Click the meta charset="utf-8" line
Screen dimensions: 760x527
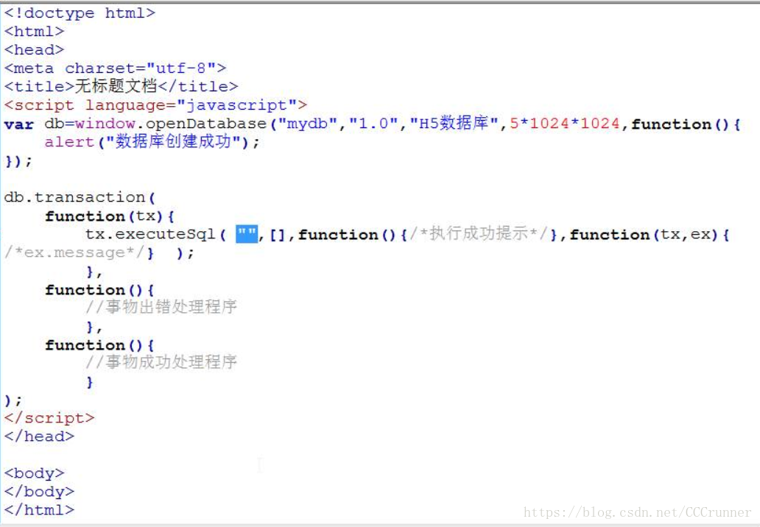coord(116,68)
